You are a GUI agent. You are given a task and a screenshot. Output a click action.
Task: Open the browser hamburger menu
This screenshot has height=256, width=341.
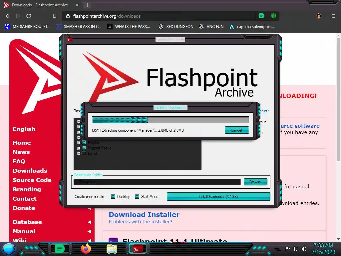click(x=334, y=16)
